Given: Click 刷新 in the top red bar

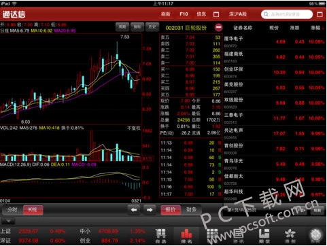Looking at the screenshot, I should point(165,14).
